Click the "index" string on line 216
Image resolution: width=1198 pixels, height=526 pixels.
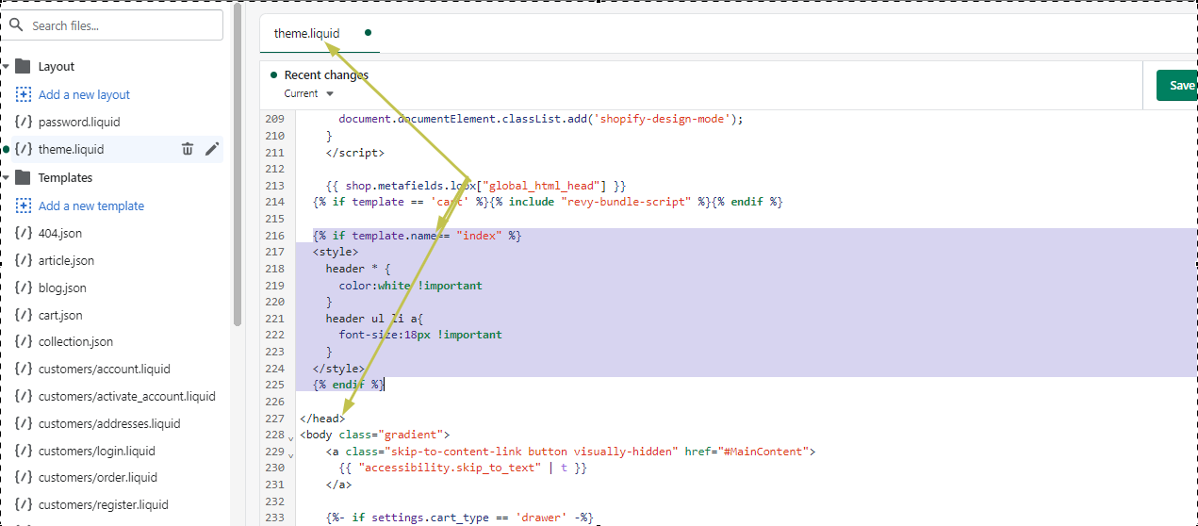coord(480,236)
